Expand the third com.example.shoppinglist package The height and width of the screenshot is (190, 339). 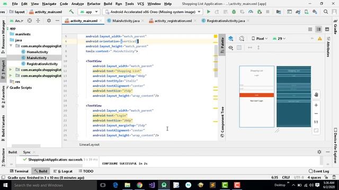tap(11, 75)
